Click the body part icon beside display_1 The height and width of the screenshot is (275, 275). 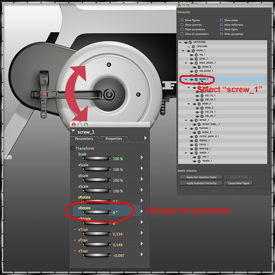pos(196,141)
